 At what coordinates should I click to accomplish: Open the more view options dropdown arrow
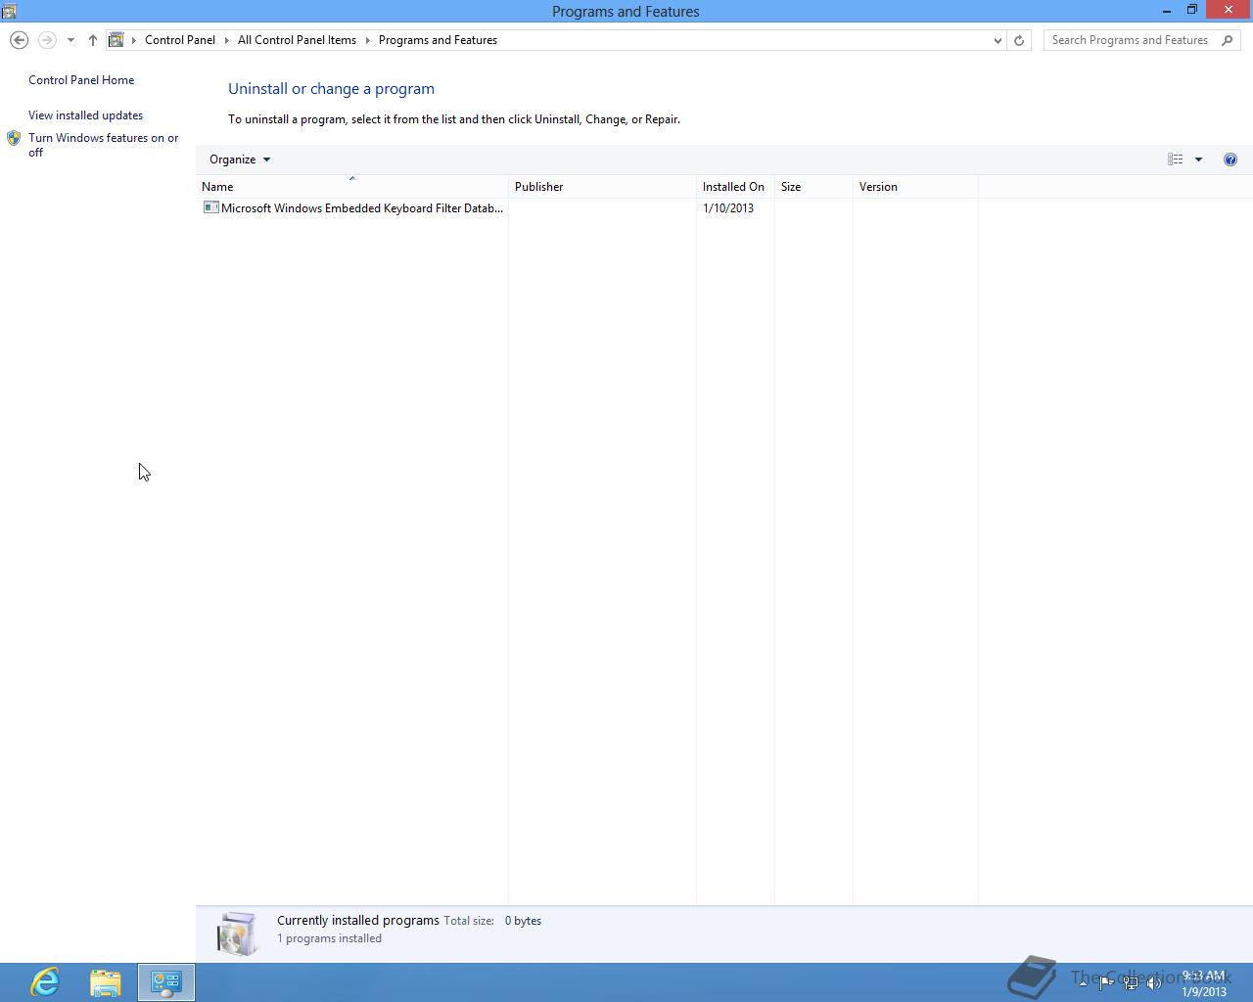click(x=1198, y=159)
